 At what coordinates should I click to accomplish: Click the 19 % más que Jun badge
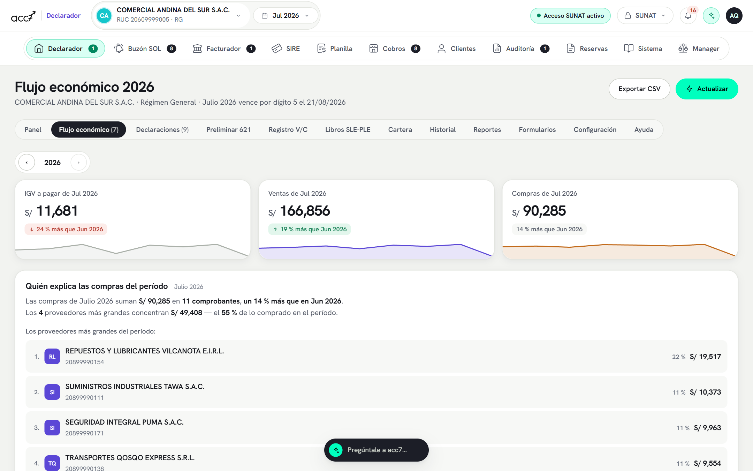click(310, 229)
